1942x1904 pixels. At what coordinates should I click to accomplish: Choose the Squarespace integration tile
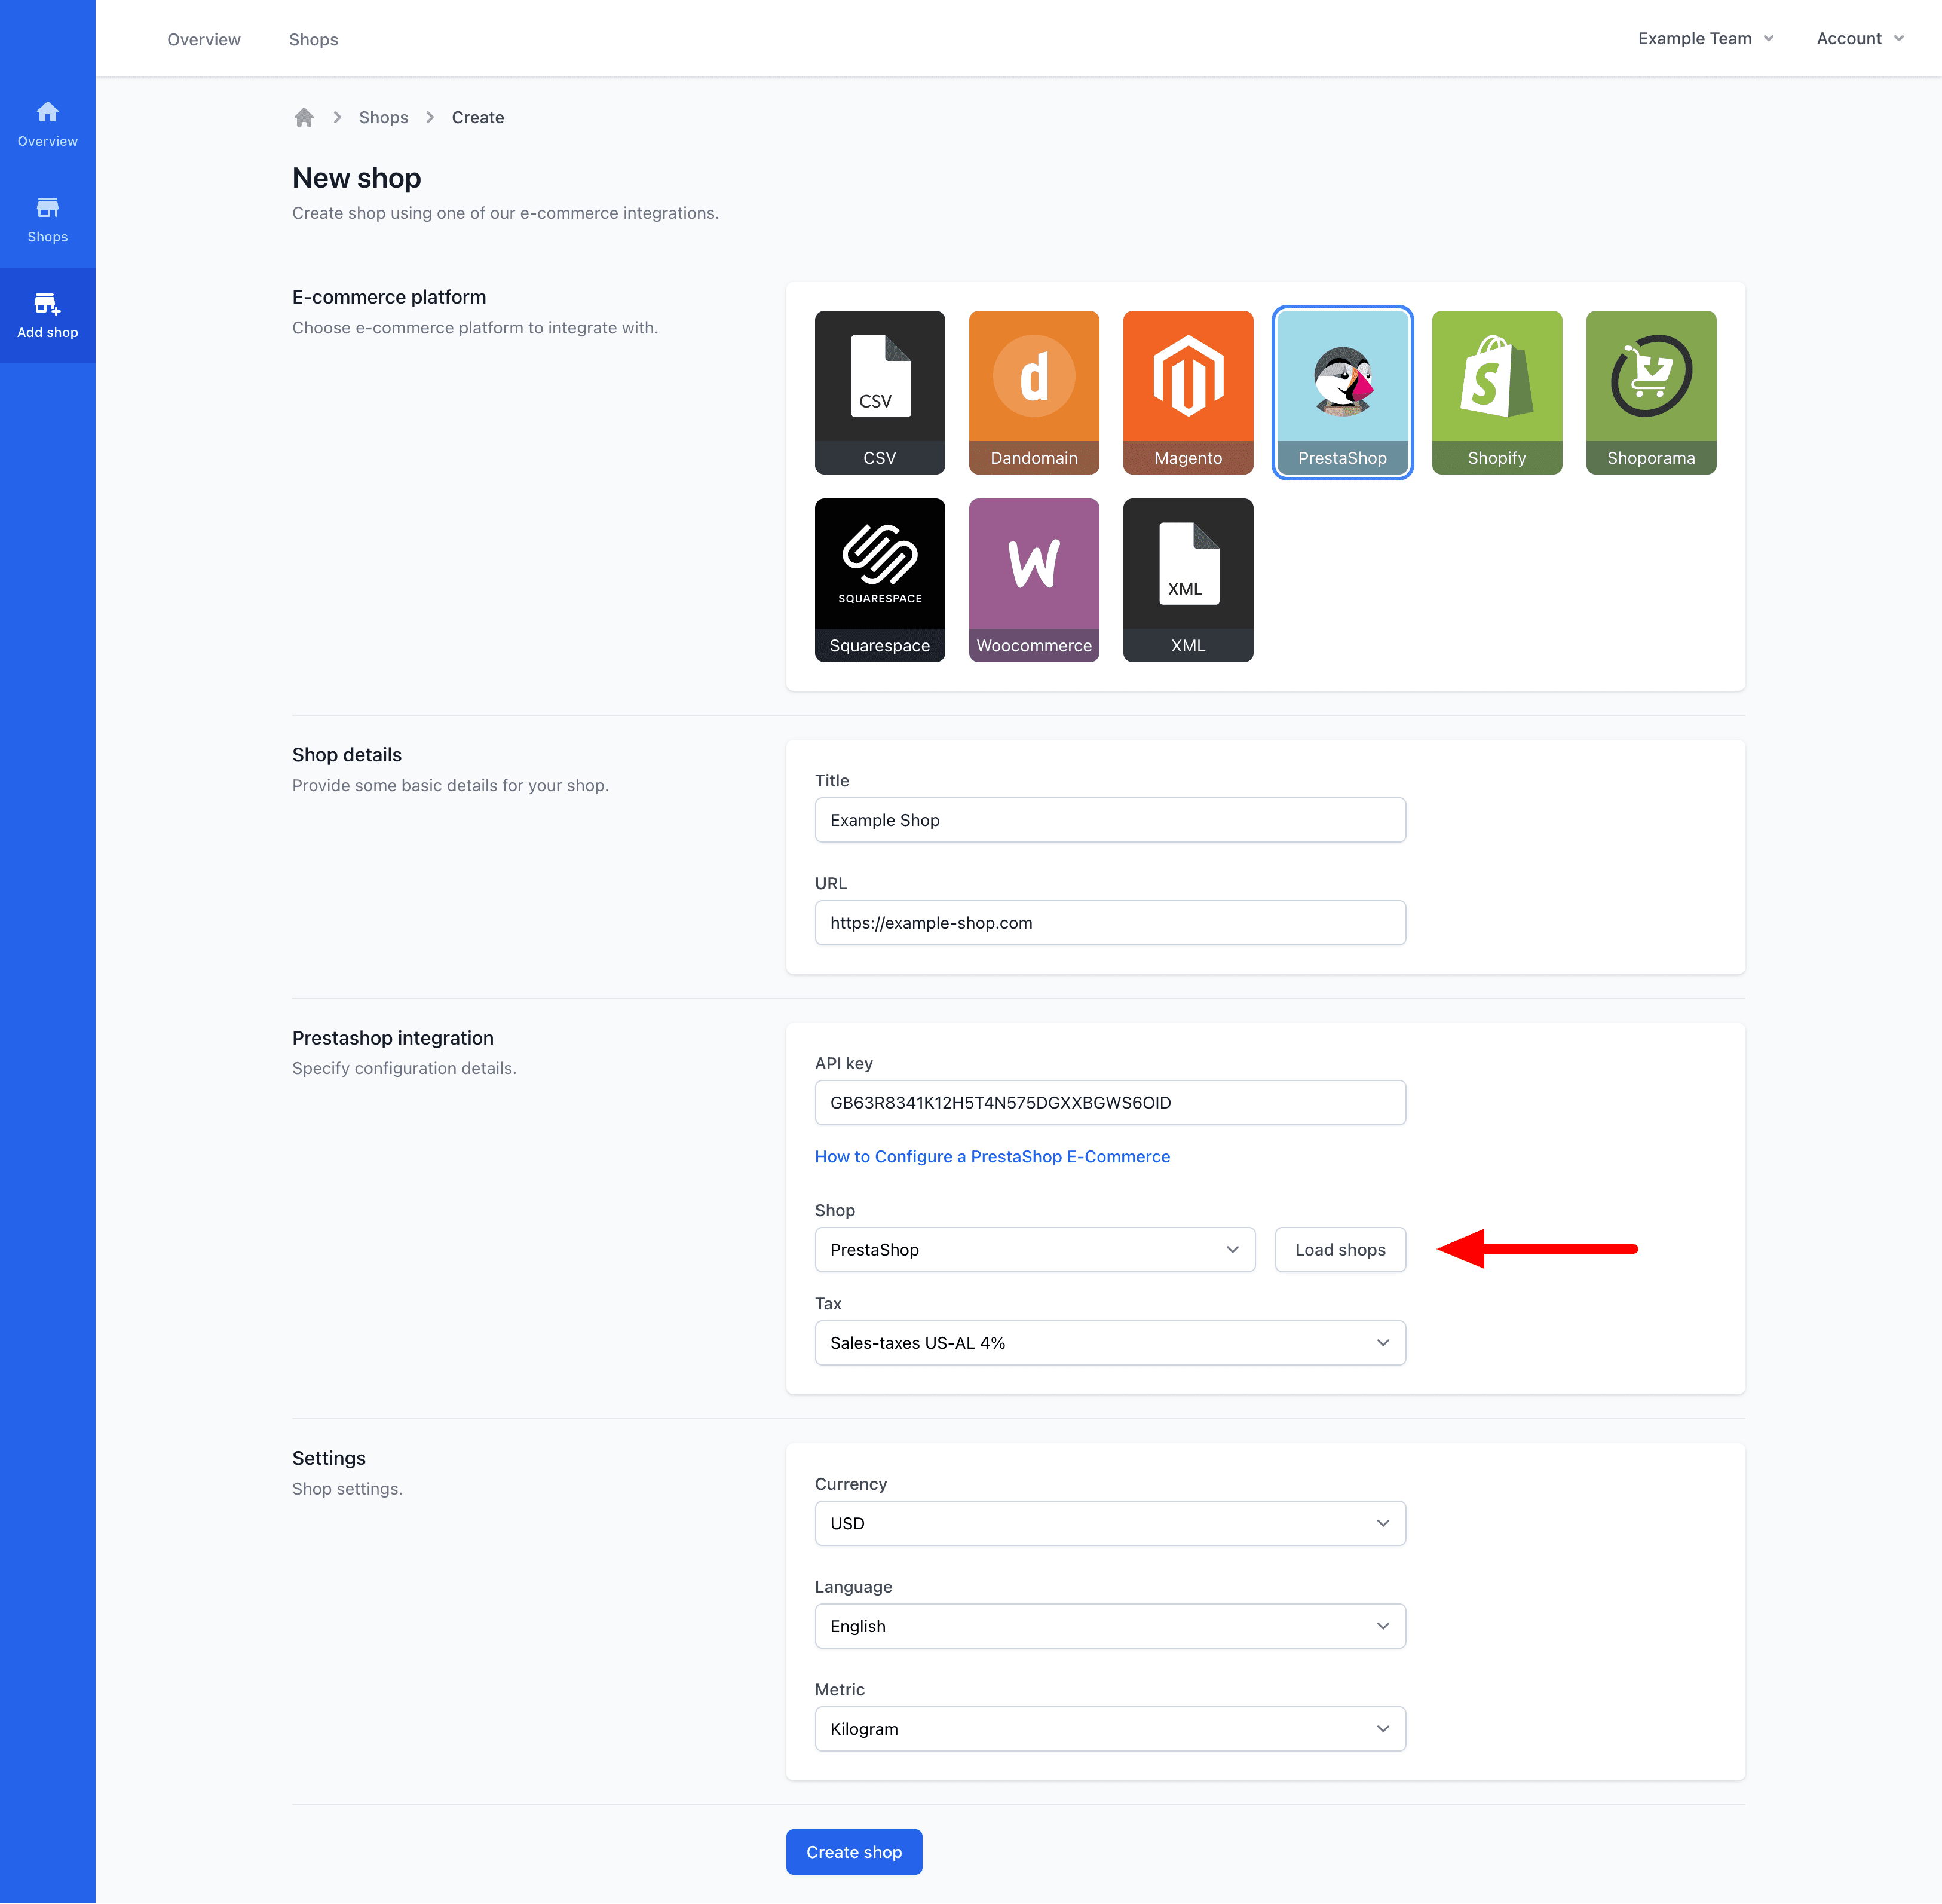tap(879, 579)
